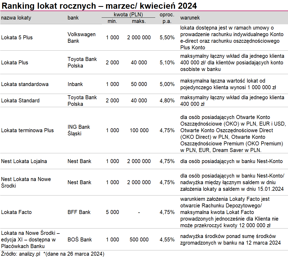
Task: Click the dash in Lokata Facto maks. column
Action: point(139,212)
